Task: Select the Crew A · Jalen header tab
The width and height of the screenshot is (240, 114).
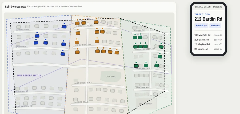Action: pyautogui.click(x=202, y=7)
